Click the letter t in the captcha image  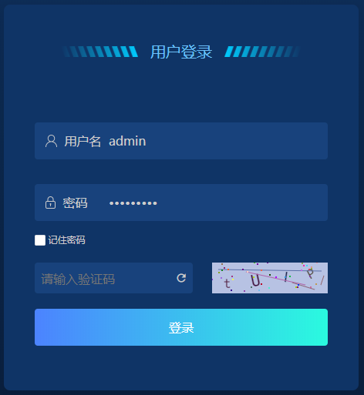click(227, 283)
